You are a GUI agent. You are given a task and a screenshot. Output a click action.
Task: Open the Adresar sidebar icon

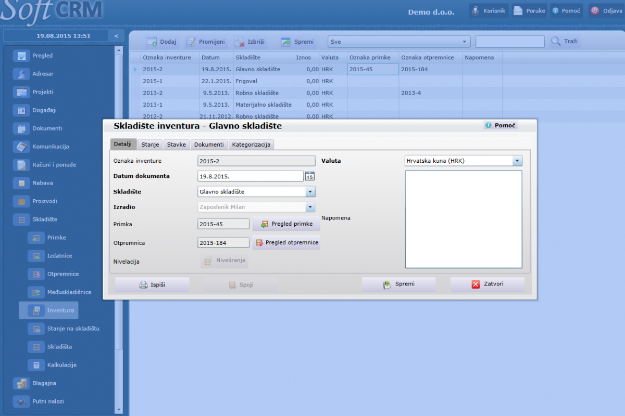tap(21, 74)
